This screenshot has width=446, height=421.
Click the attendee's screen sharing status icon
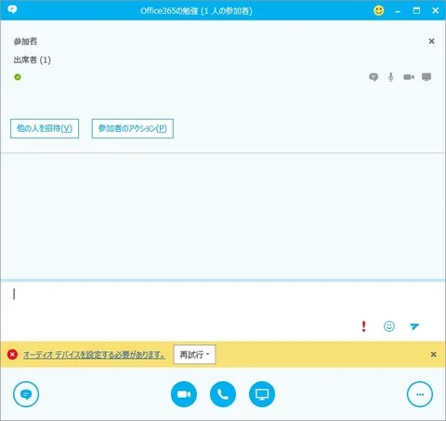(x=426, y=77)
